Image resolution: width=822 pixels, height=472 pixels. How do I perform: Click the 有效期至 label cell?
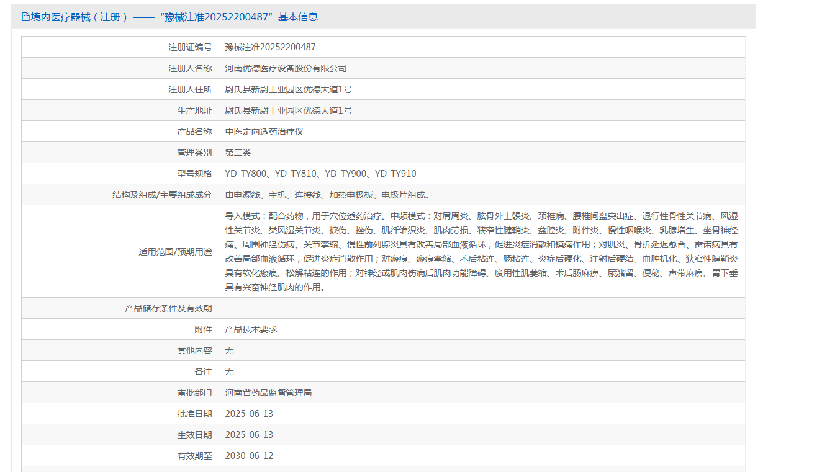coord(120,456)
